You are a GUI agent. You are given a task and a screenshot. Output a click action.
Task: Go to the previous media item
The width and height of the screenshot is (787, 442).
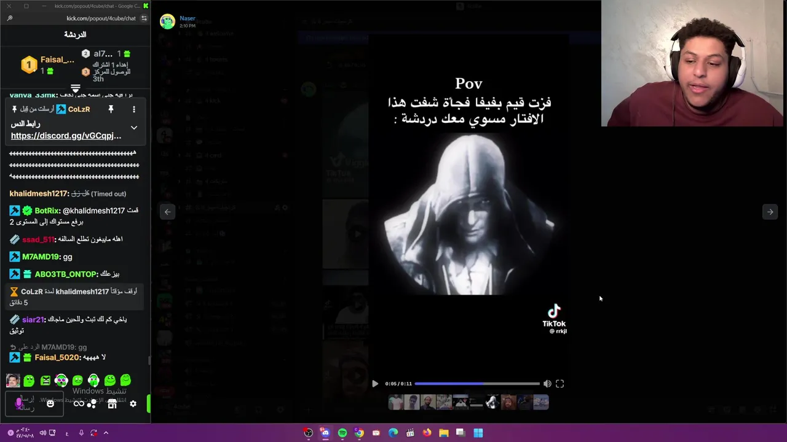tap(167, 212)
